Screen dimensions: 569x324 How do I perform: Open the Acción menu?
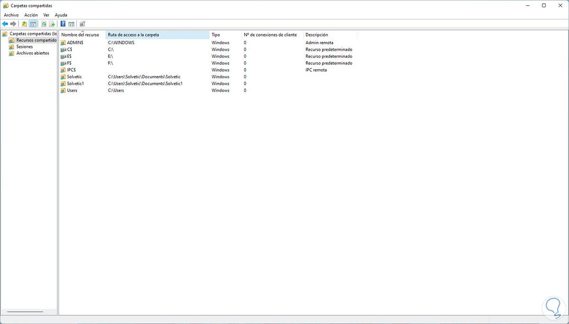pos(31,15)
